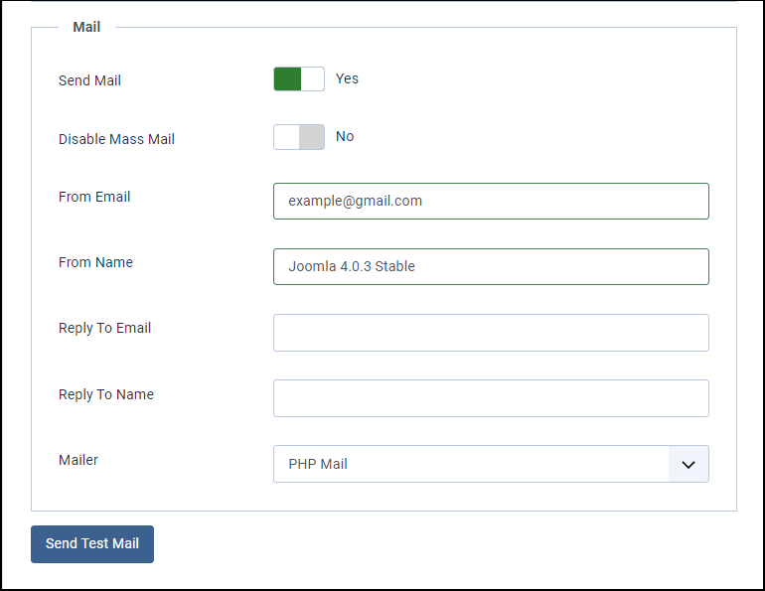Click the No label beside Disable Mass Mail

(345, 136)
